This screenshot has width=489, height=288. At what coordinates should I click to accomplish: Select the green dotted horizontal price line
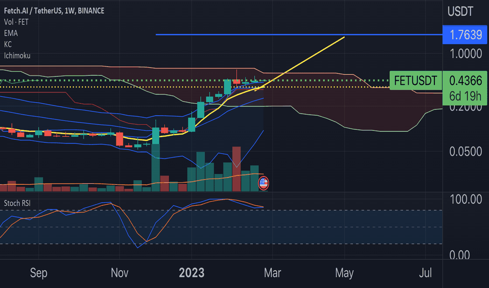click(195, 80)
